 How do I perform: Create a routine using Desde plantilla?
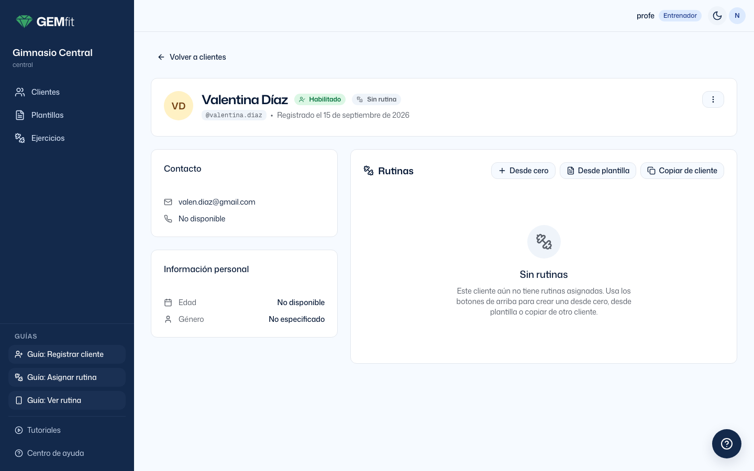598,171
